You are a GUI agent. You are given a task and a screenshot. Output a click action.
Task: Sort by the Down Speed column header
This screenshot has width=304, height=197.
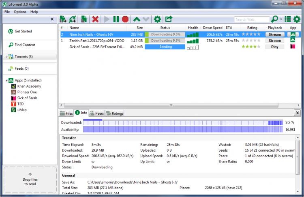point(212,28)
